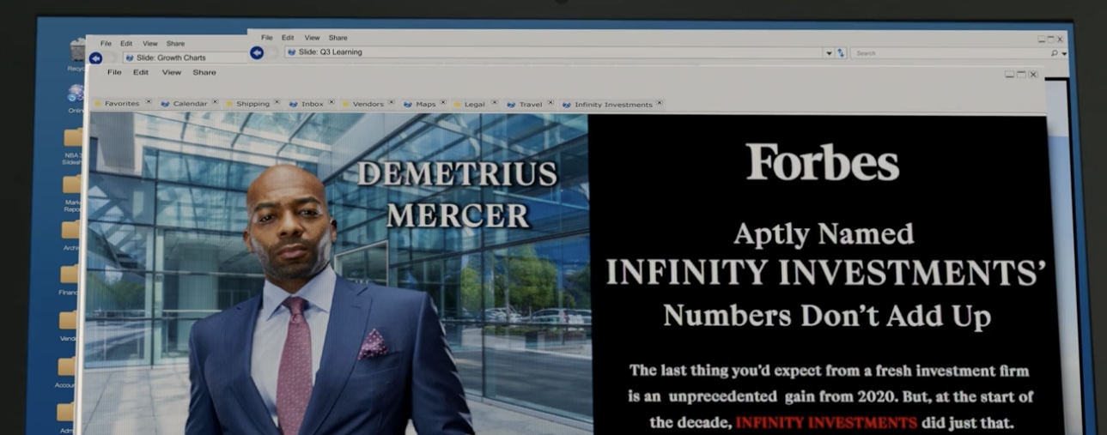1107x435 pixels.
Task: Close the front browser window
Action: click(1033, 75)
